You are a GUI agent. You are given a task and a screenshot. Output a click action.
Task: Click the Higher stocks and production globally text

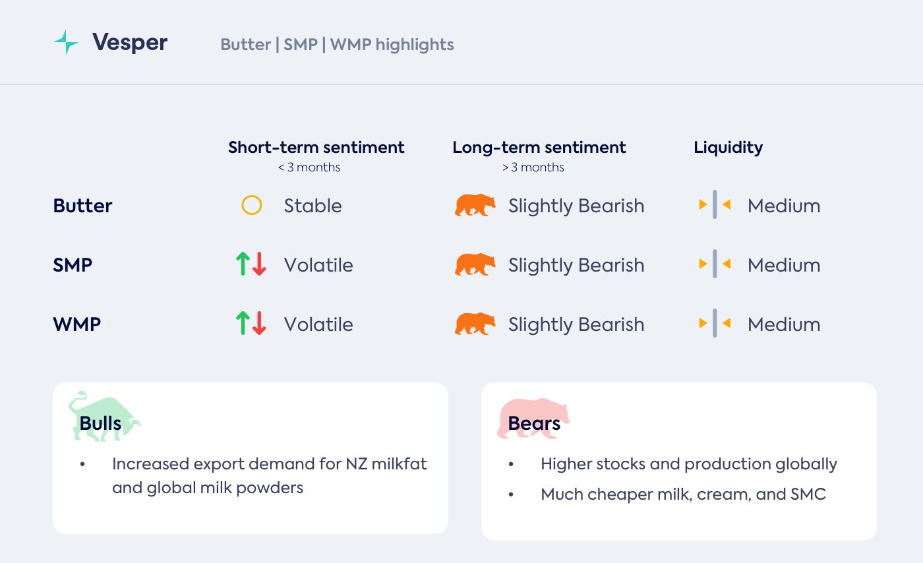(x=688, y=464)
